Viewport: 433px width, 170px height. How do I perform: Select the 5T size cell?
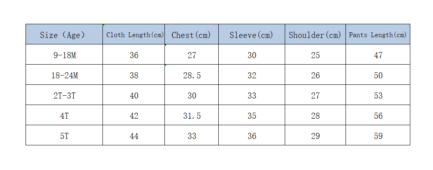click(x=64, y=135)
